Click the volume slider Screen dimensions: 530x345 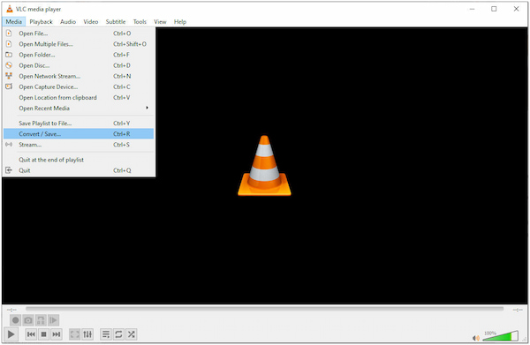501,336
